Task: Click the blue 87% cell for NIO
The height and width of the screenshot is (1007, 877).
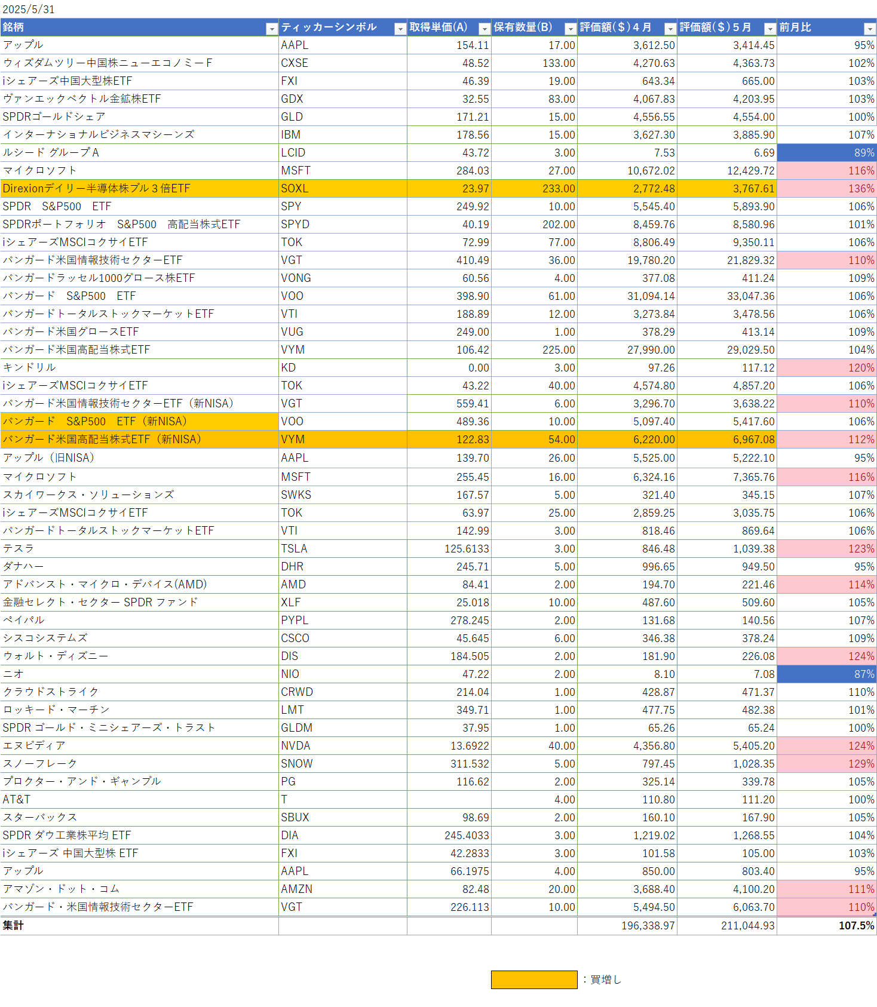Action: tap(827, 674)
